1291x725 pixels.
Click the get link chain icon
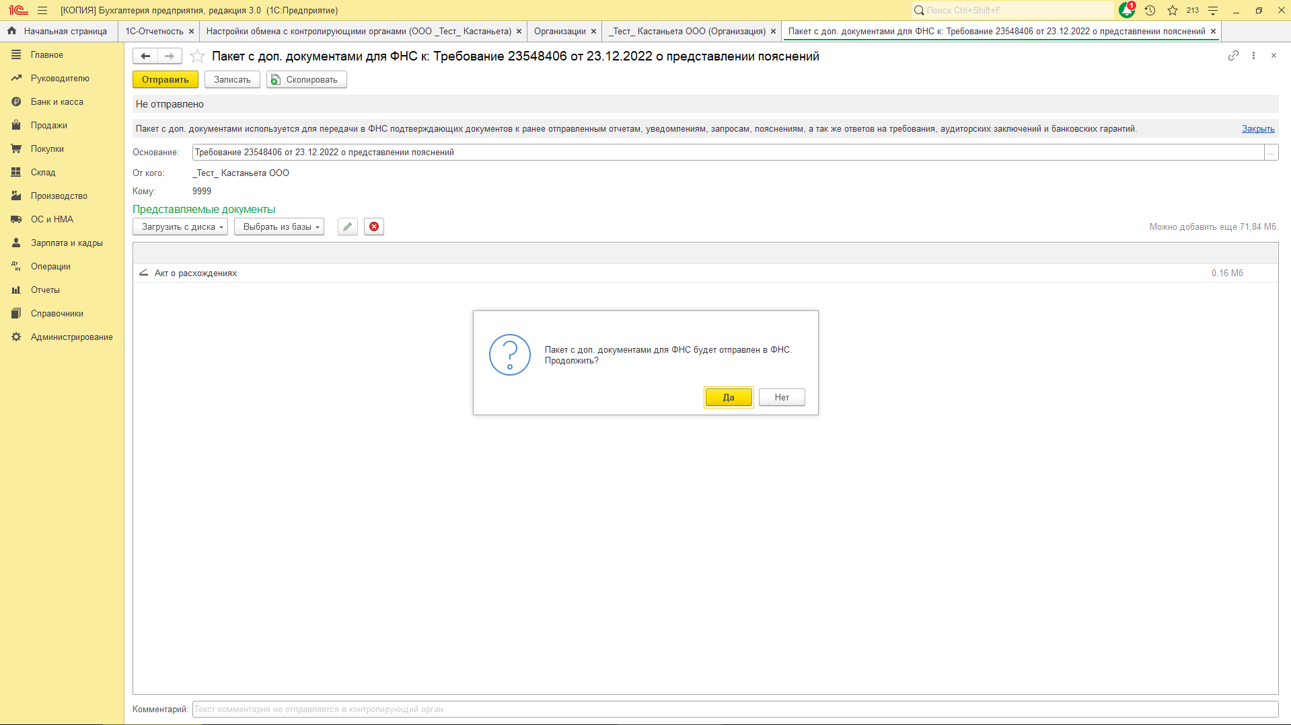1232,56
